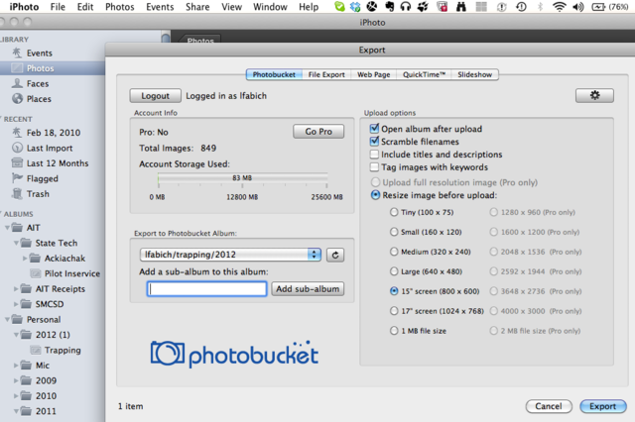Choose Medium (320 x 240) size

[394, 252]
